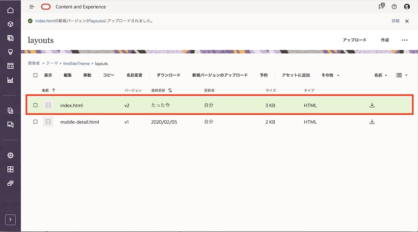
Task: Click the notification flag icon
Action: point(381,7)
